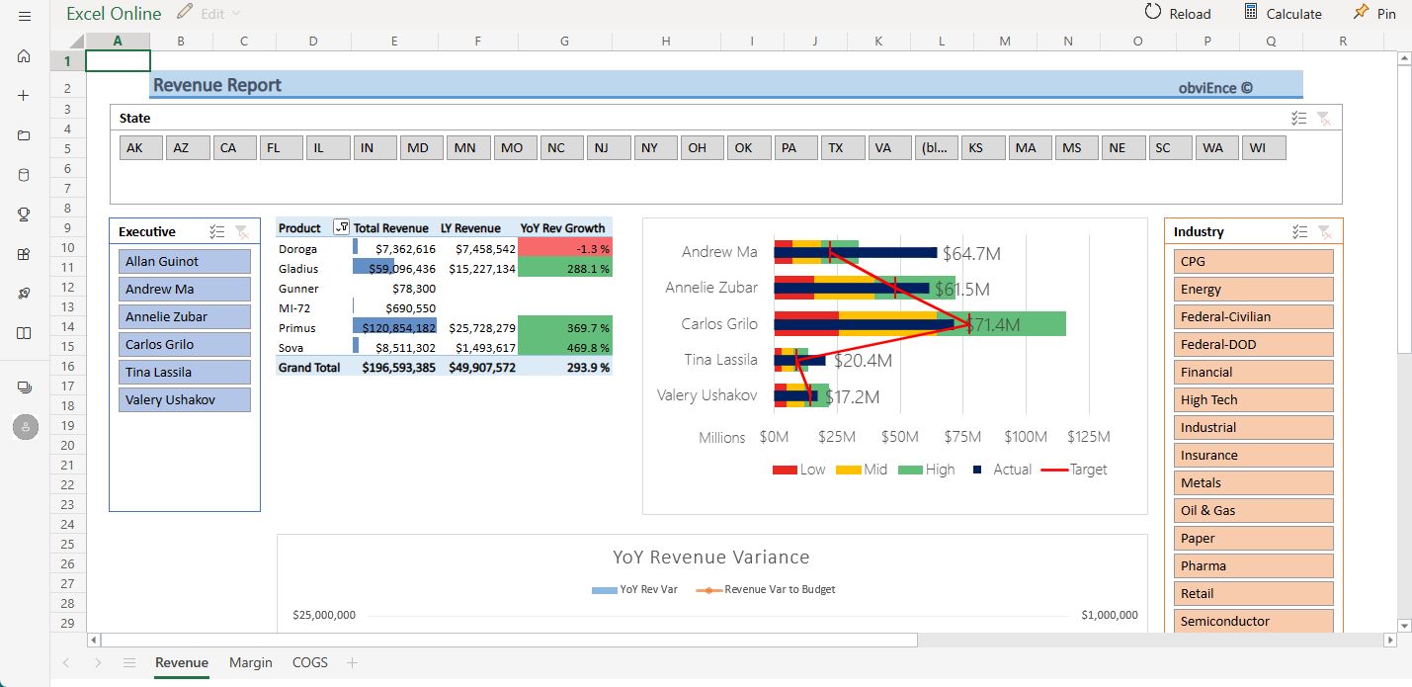Image resolution: width=1412 pixels, height=687 pixels.
Task: Switch to the Margin sheet tab
Action: (x=250, y=663)
